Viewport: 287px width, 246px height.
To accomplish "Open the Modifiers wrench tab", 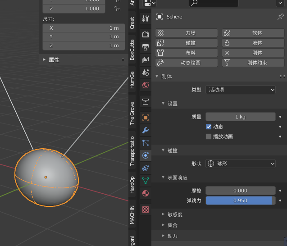I will pyautogui.click(x=146, y=130).
